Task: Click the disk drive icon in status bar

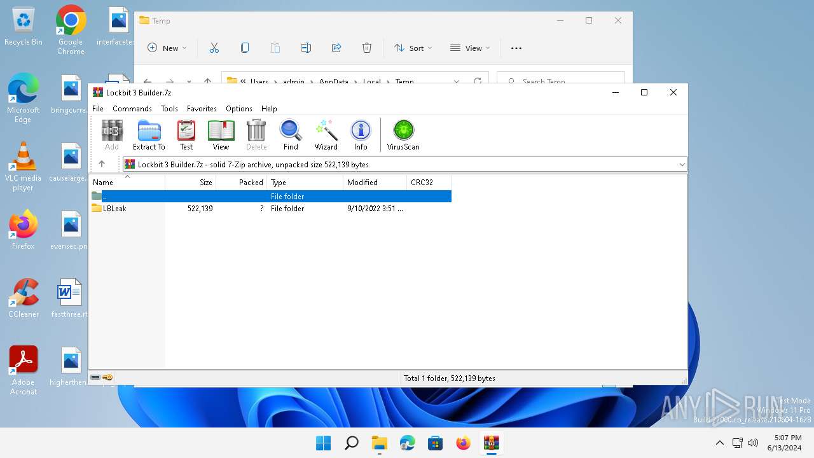Action: click(95, 377)
